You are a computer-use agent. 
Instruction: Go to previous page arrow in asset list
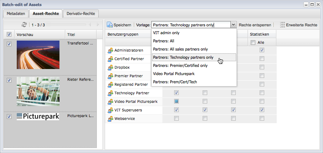tap(90, 25)
